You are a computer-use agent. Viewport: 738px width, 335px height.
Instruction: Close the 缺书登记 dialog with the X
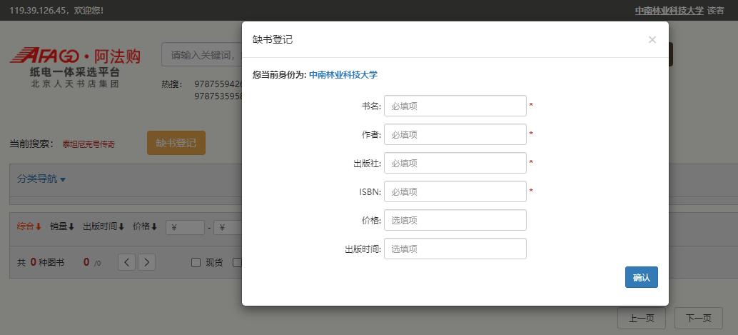click(652, 40)
